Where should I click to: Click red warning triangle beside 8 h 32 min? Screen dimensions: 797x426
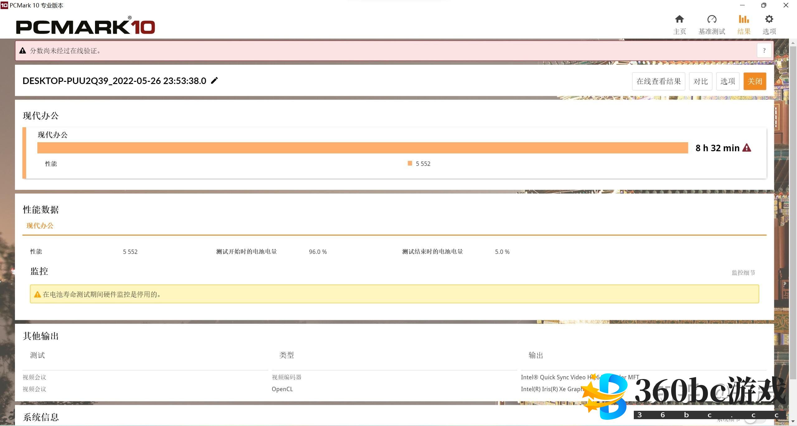point(747,148)
